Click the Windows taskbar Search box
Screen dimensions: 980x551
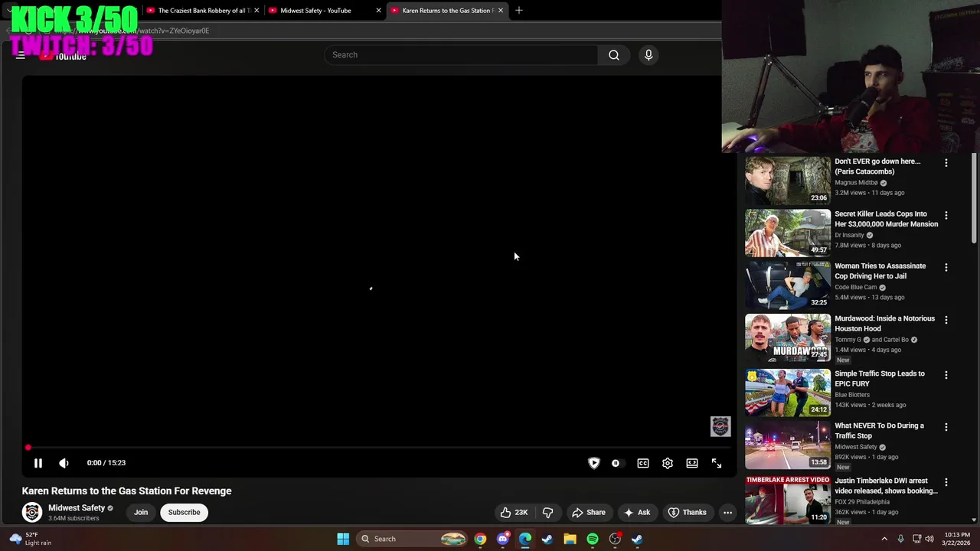click(413, 539)
